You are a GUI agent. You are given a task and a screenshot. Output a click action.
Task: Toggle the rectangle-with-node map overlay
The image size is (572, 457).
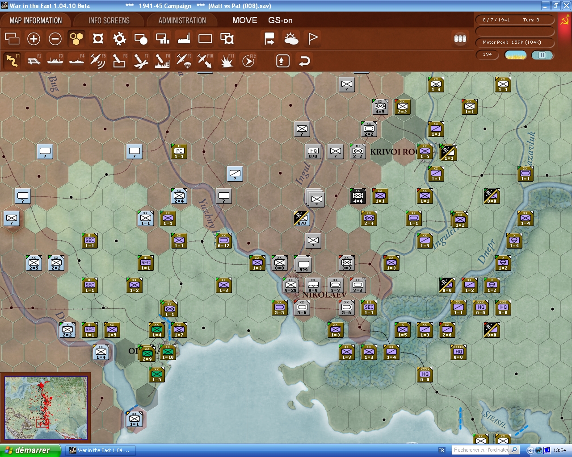pyautogui.click(x=227, y=39)
